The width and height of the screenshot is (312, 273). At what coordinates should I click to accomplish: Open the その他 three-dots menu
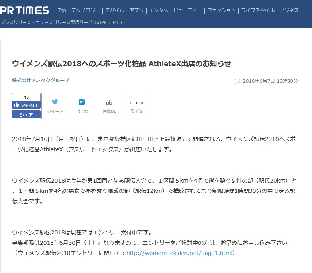pos(137,106)
